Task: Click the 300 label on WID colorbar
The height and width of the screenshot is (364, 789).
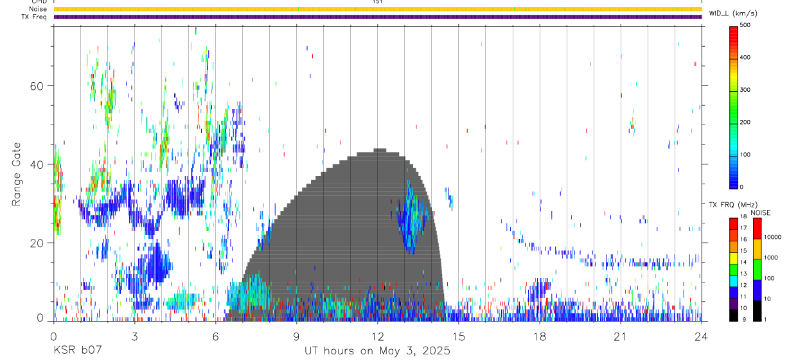Action: click(x=745, y=90)
